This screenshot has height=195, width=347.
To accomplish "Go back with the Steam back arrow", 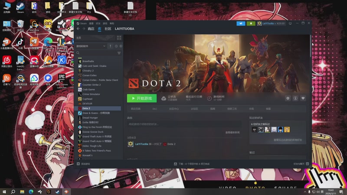I will pyautogui.click(x=78, y=29).
